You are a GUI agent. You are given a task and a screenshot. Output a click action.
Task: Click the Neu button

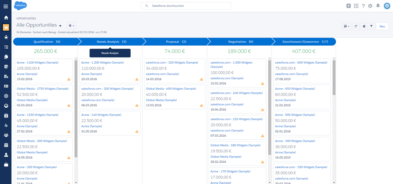[382, 26]
